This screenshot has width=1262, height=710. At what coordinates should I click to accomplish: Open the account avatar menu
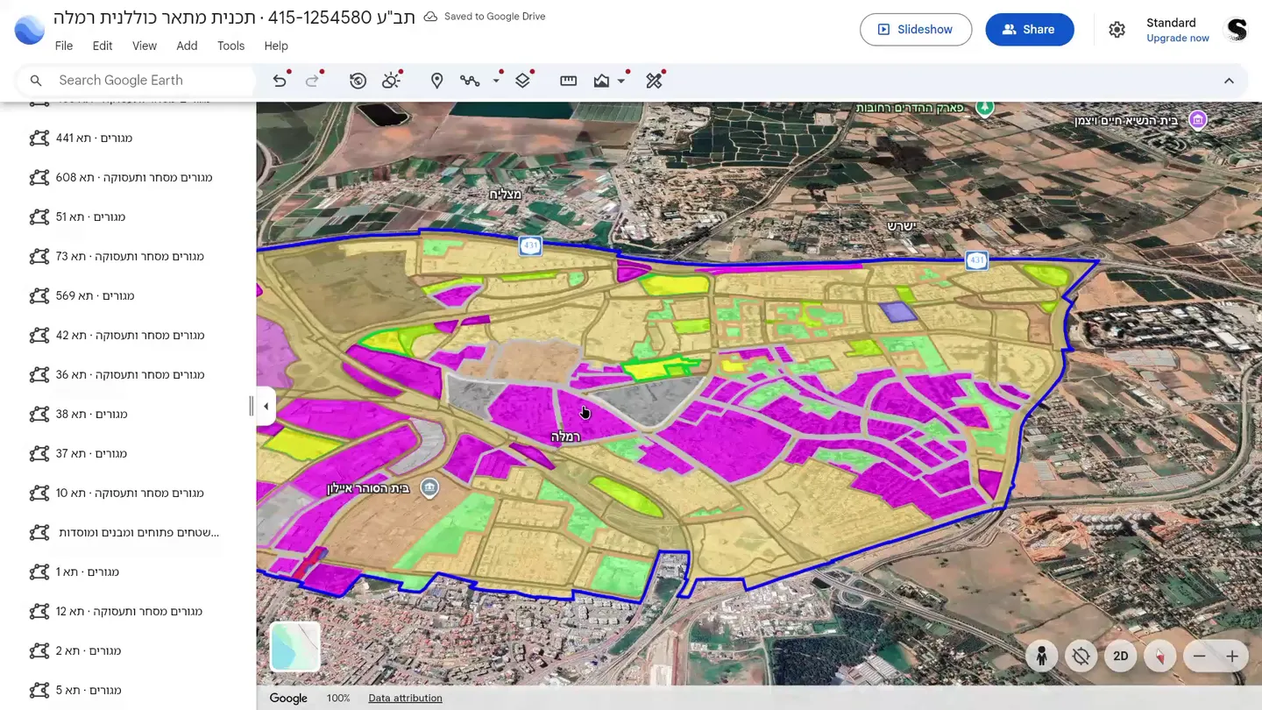point(1237,30)
